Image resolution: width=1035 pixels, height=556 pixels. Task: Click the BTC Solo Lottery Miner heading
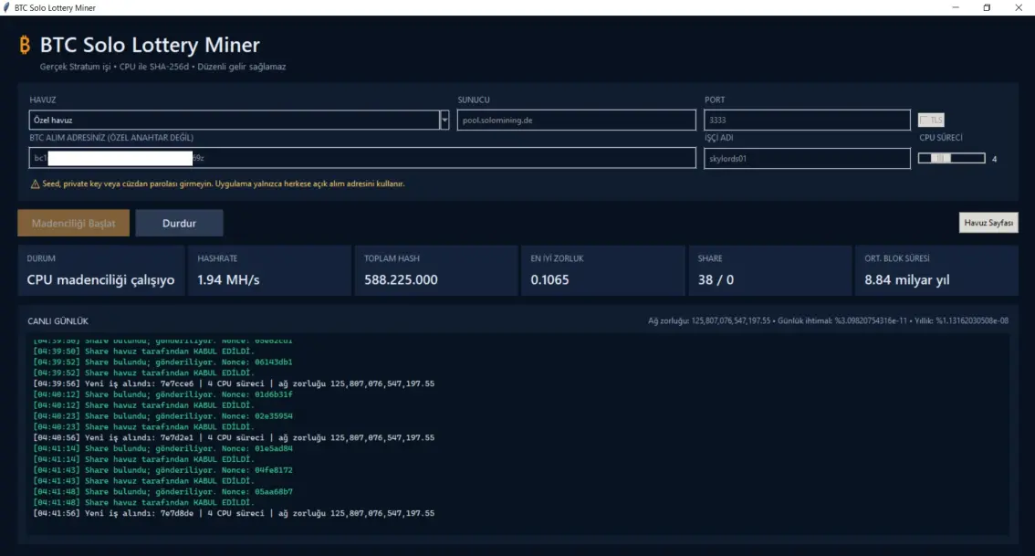[x=150, y=45]
